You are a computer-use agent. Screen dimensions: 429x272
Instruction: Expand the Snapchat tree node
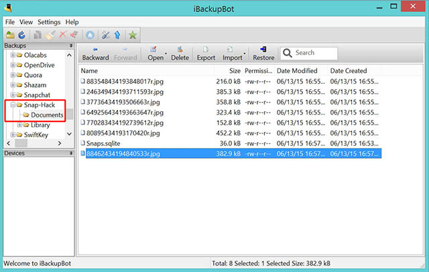[x=13, y=95]
